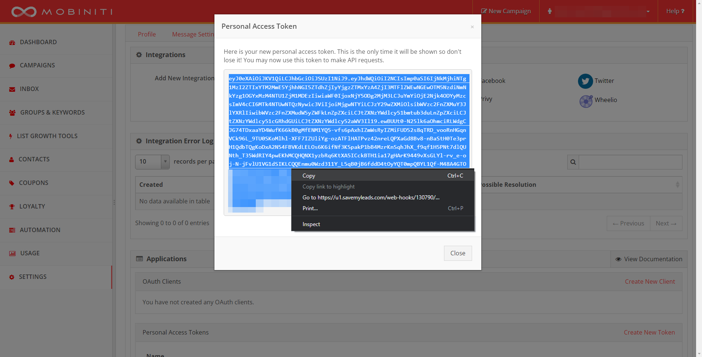This screenshot has width=702, height=357.
Task: Click the Integration Error Log gear icon
Action: tap(139, 141)
